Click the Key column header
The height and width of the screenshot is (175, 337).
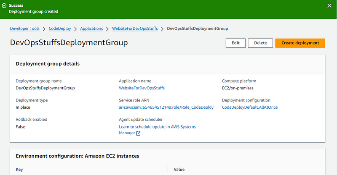click(x=19, y=170)
